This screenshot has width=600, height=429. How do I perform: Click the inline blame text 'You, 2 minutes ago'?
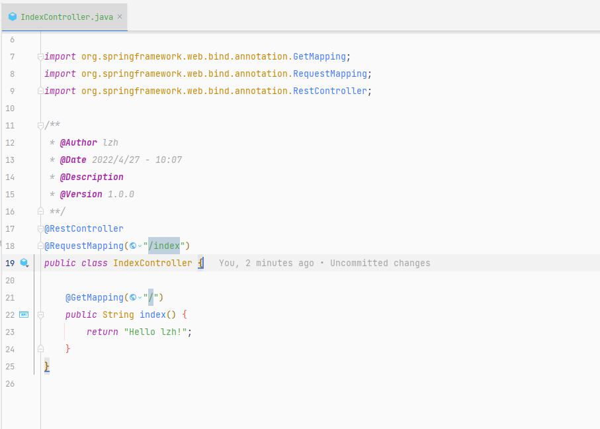tap(267, 263)
